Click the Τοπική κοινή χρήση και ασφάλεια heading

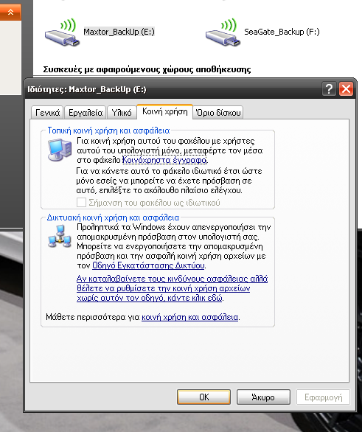point(108,130)
